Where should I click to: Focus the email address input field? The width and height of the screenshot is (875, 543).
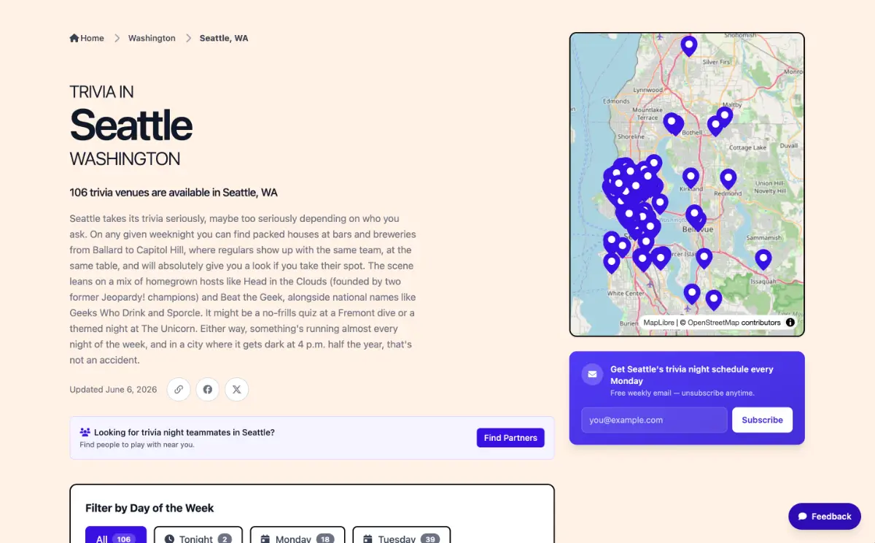[654, 420]
